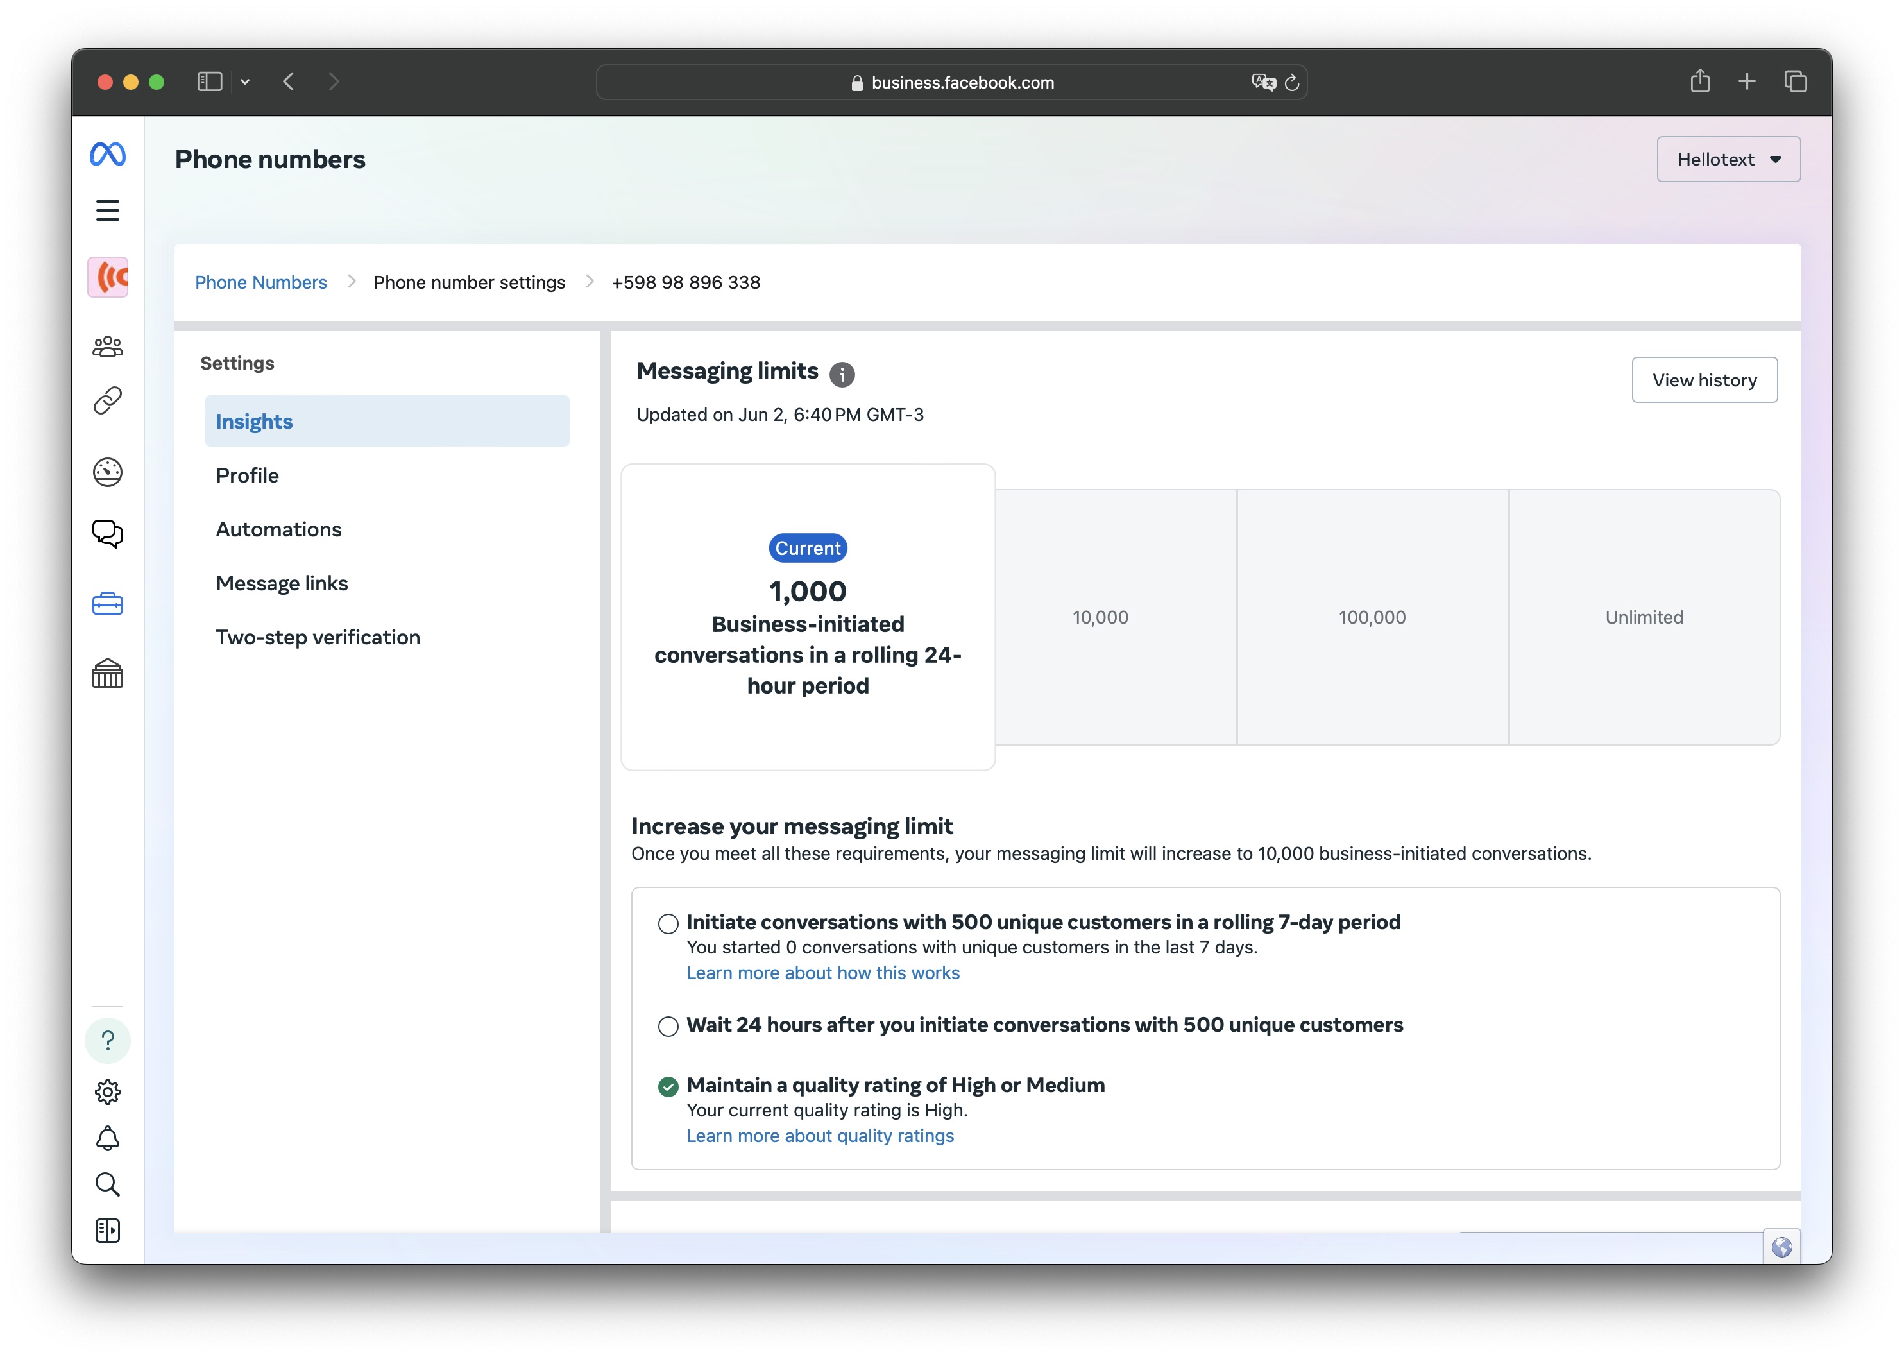
Task: Go forward with Safari forward arrow
Action: 334,81
